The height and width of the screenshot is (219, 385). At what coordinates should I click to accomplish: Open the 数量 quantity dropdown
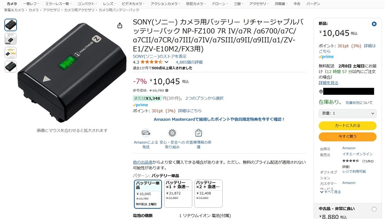click(347, 113)
